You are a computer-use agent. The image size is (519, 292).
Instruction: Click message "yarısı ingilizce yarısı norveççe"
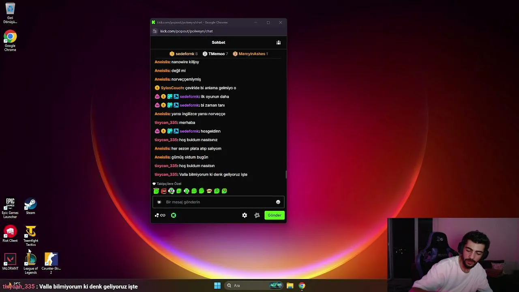tap(198, 114)
